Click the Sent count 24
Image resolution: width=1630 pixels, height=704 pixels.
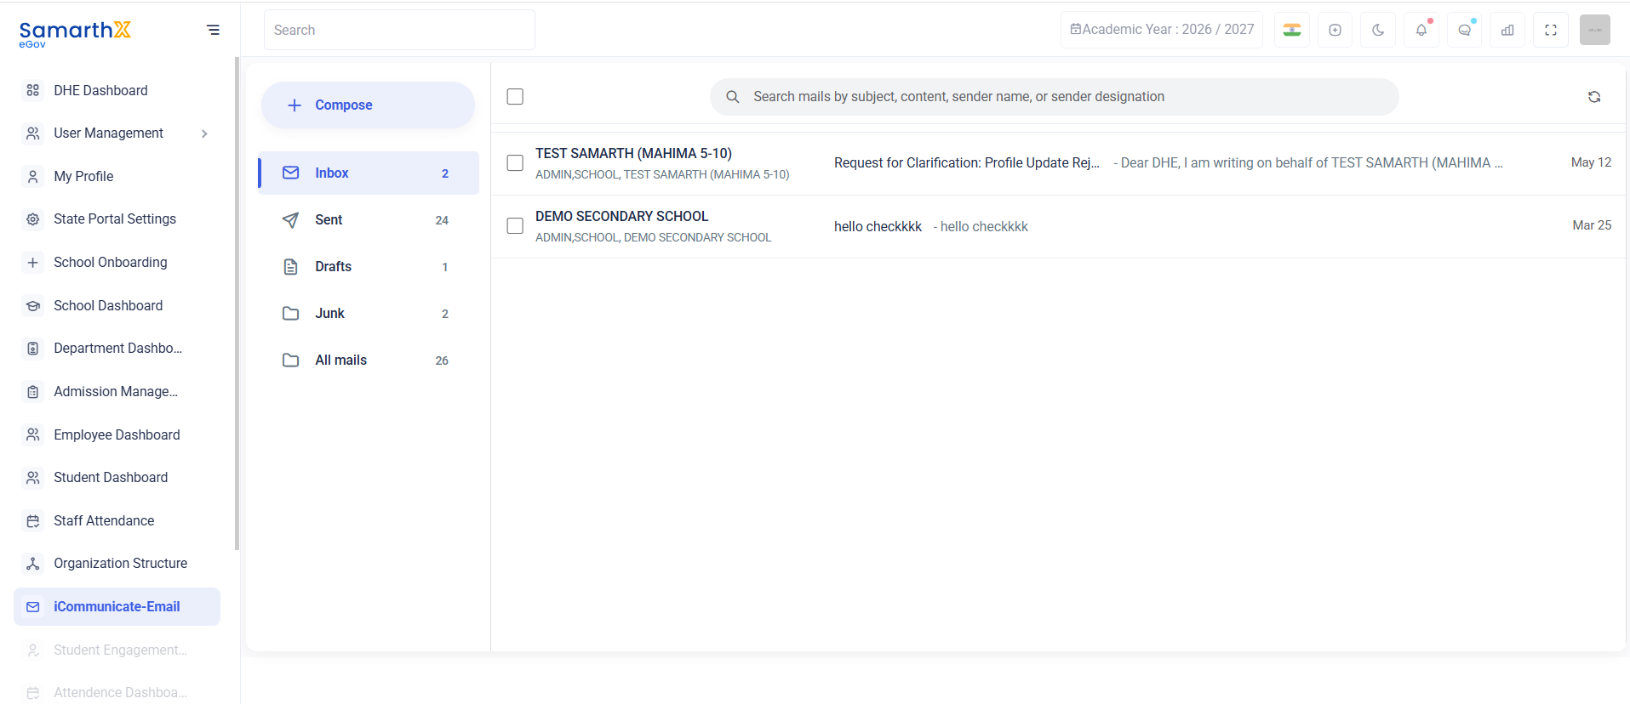[x=442, y=220]
